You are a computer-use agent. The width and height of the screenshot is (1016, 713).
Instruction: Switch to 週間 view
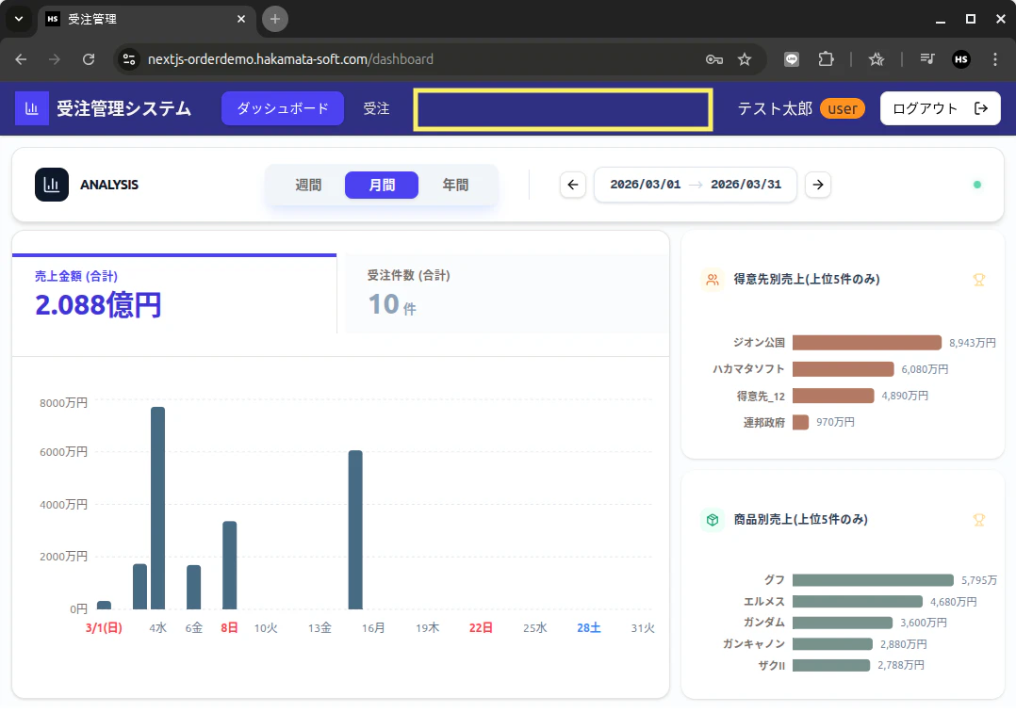308,186
